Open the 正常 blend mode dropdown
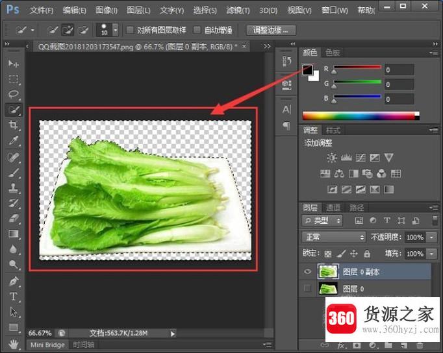The image size is (443, 353). pos(334,237)
